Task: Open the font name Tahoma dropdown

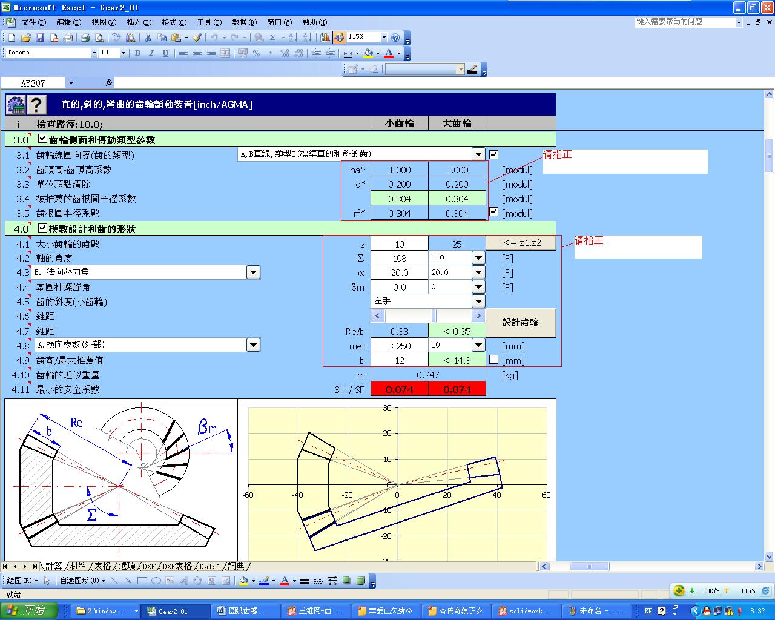Action: [x=94, y=53]
